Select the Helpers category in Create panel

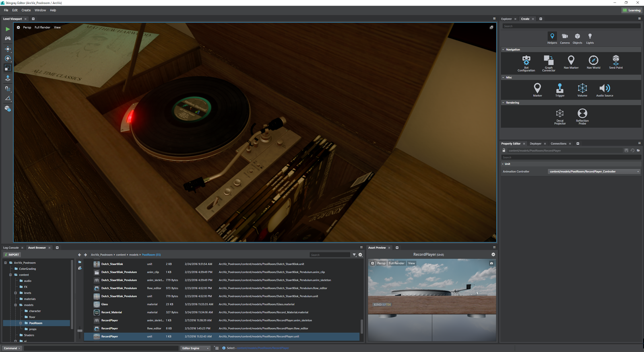(x=552, y=38)
